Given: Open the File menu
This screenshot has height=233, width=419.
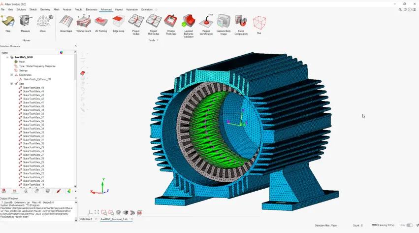Looking at the screenshot, I should 2,10.
